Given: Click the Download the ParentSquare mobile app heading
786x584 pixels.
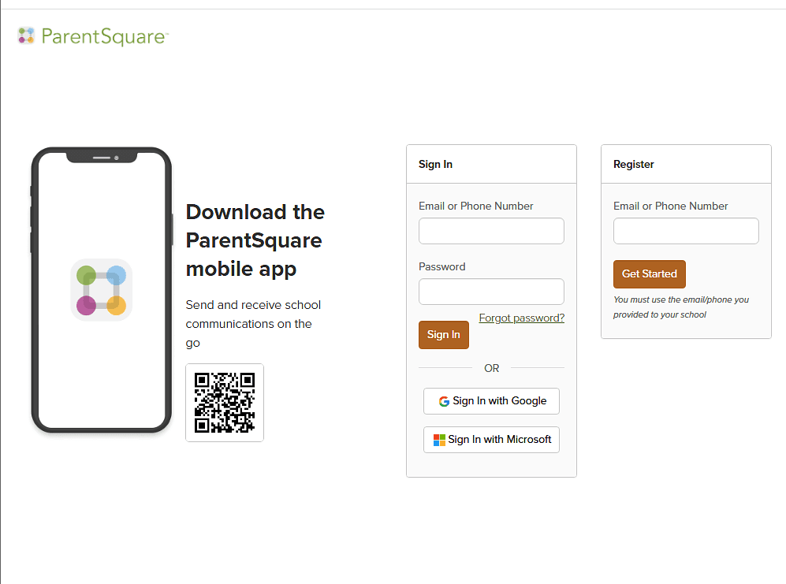Looking at the screenshot, I should pyautogui.click(x=255, y=240).
